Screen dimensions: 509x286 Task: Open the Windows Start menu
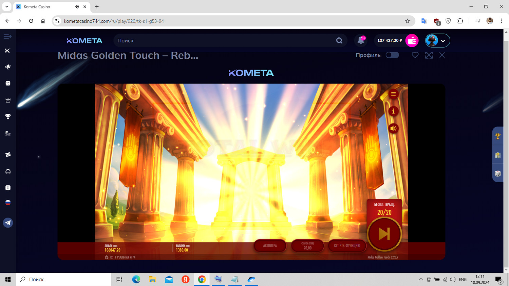[8, 280]
